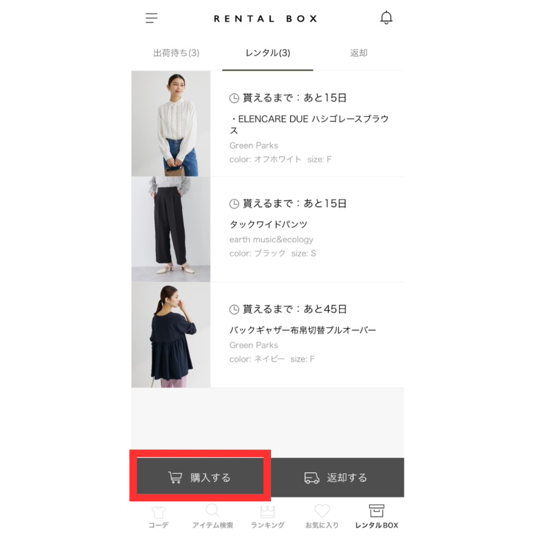The height and width of the screenshot is (542, 542).
Task: Select バックギャザー布帛切替プルオーバー item title
Action: coord(303,330)
